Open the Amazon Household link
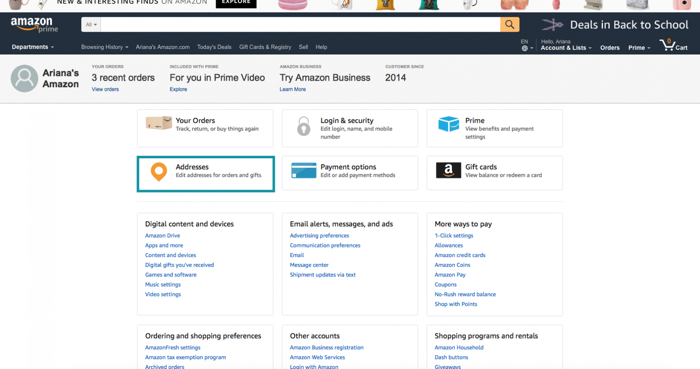This screenshot has height=369, width=700. coord(459,348)
